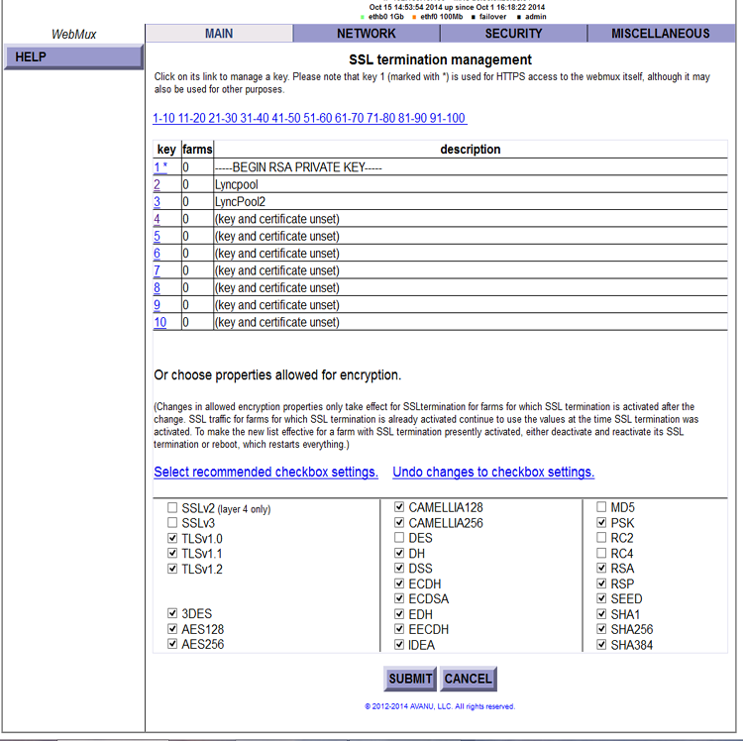743x741 pixels.
Task: Click Undo changes to checkbox settings
Action: click(x=493, y=473)
